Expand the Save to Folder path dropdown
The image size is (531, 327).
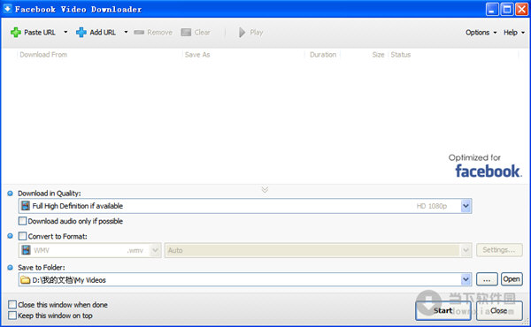tap(466, 279)
